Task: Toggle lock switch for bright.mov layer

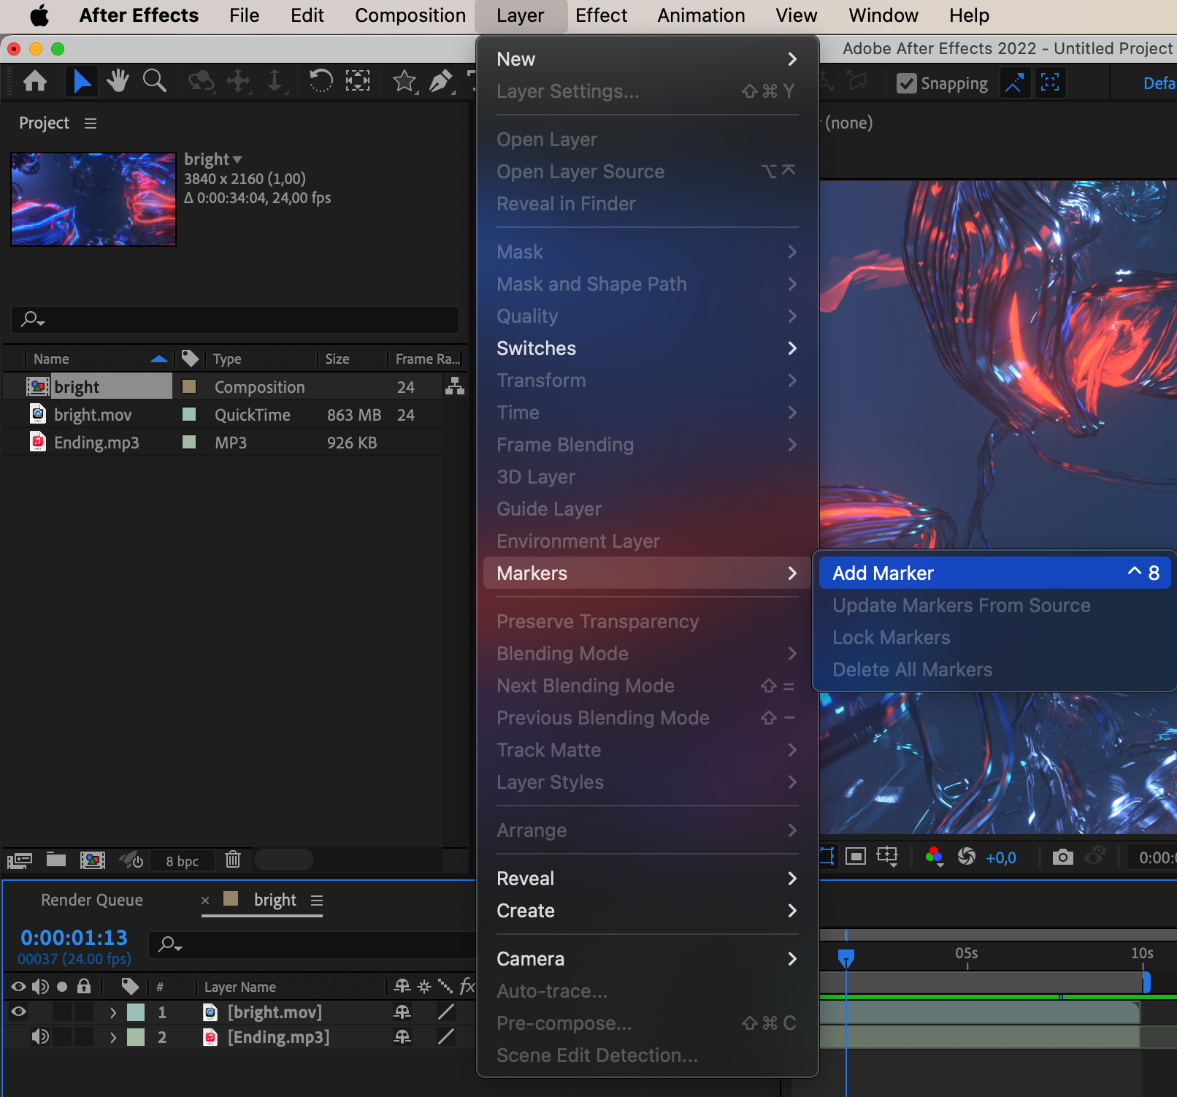Action: 84,1012
